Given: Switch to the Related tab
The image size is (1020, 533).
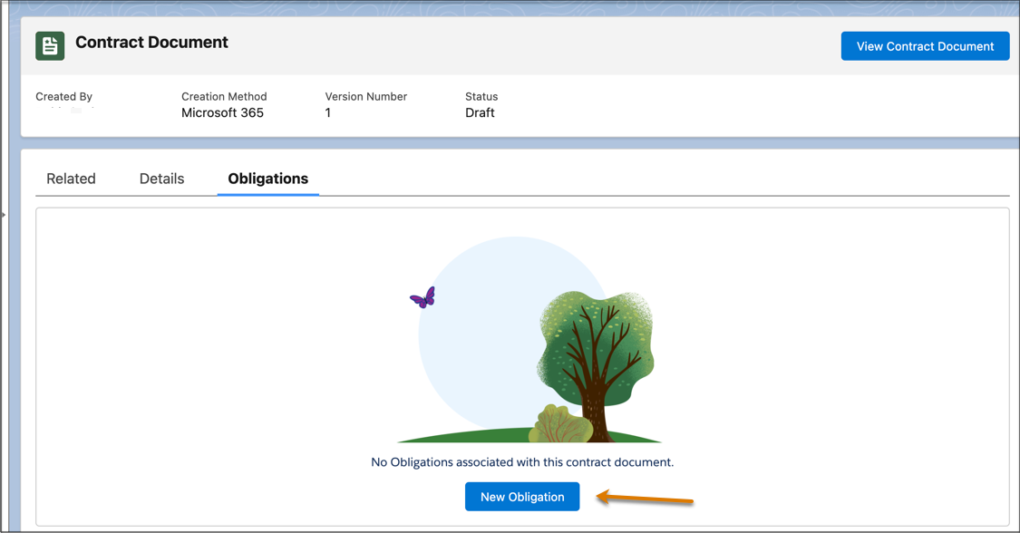Looking at the screenshot, I should point(71,179).
